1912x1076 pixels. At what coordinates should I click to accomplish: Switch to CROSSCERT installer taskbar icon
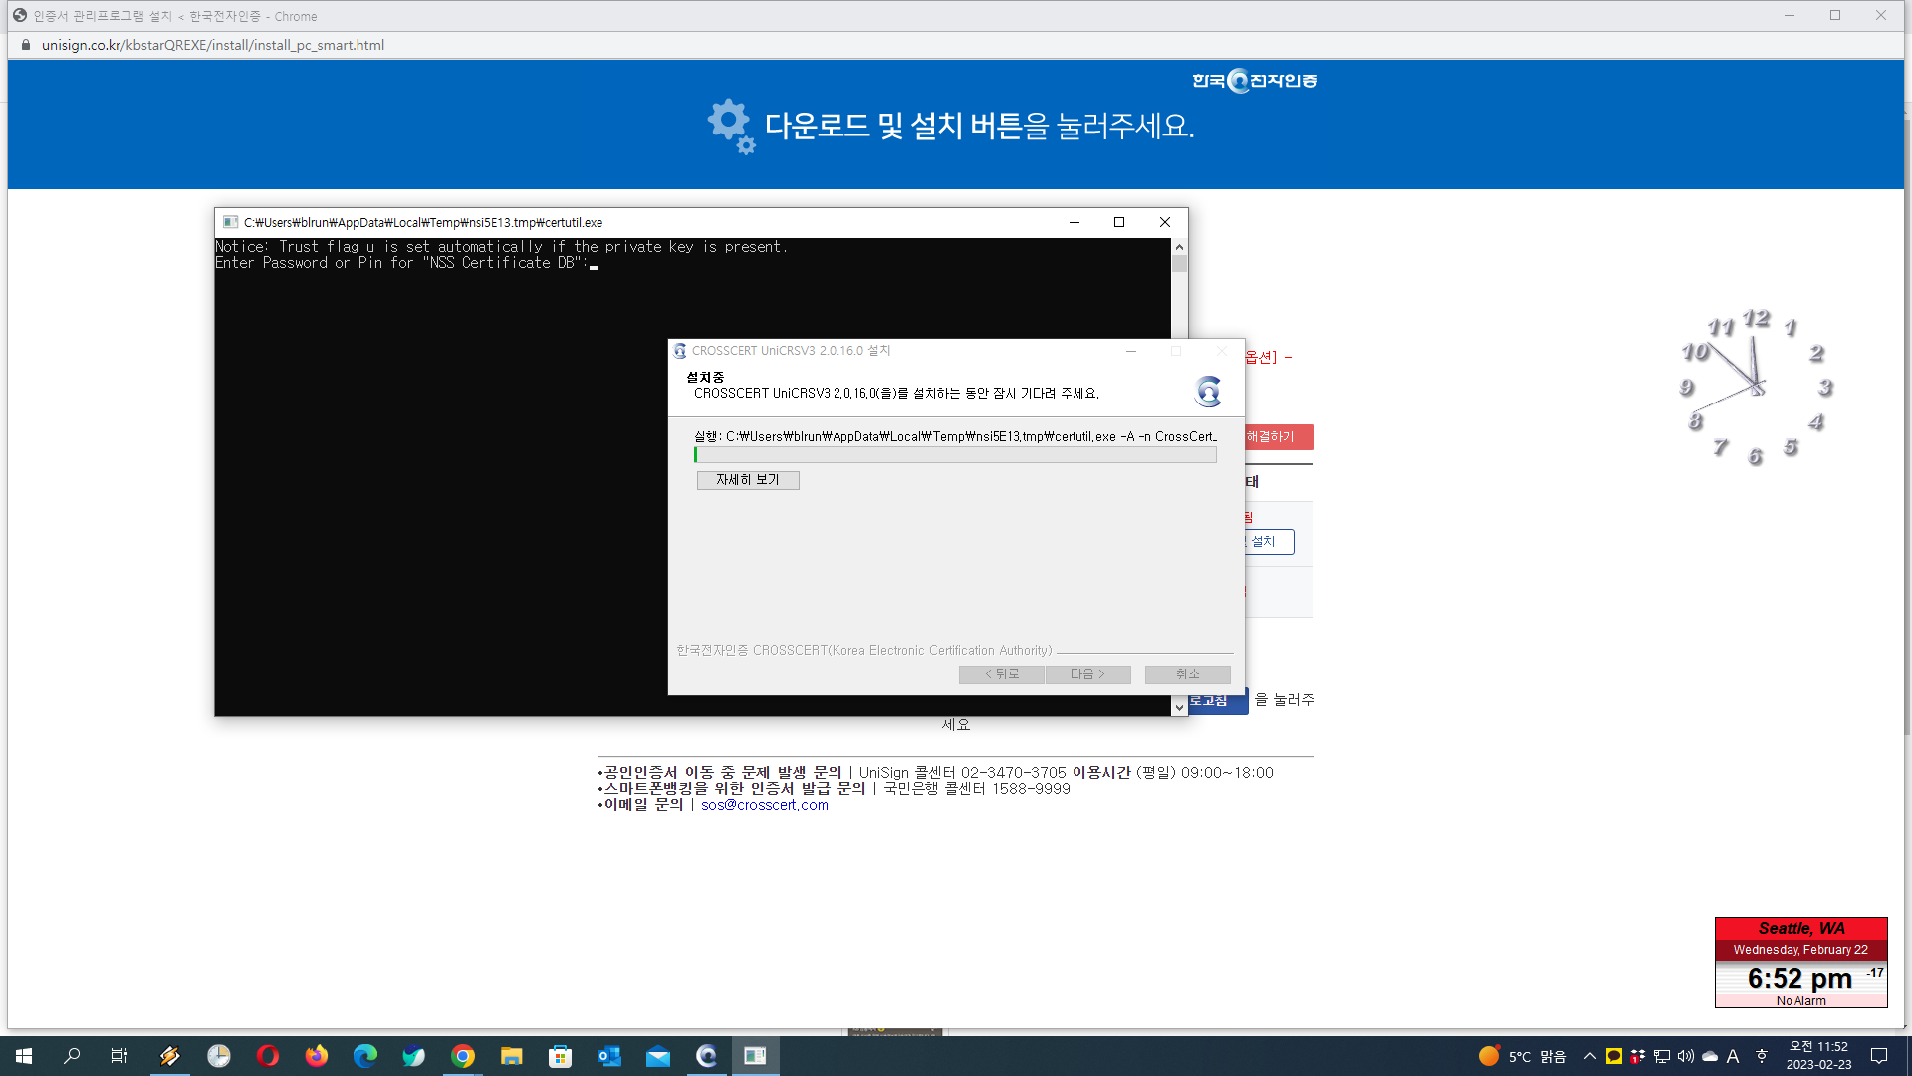coord(706,1056)
